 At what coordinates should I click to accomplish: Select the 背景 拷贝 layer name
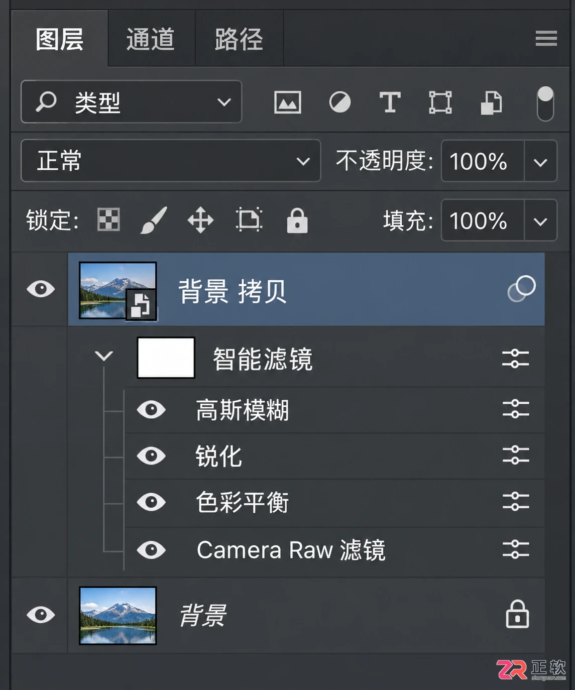click(233, 291)
